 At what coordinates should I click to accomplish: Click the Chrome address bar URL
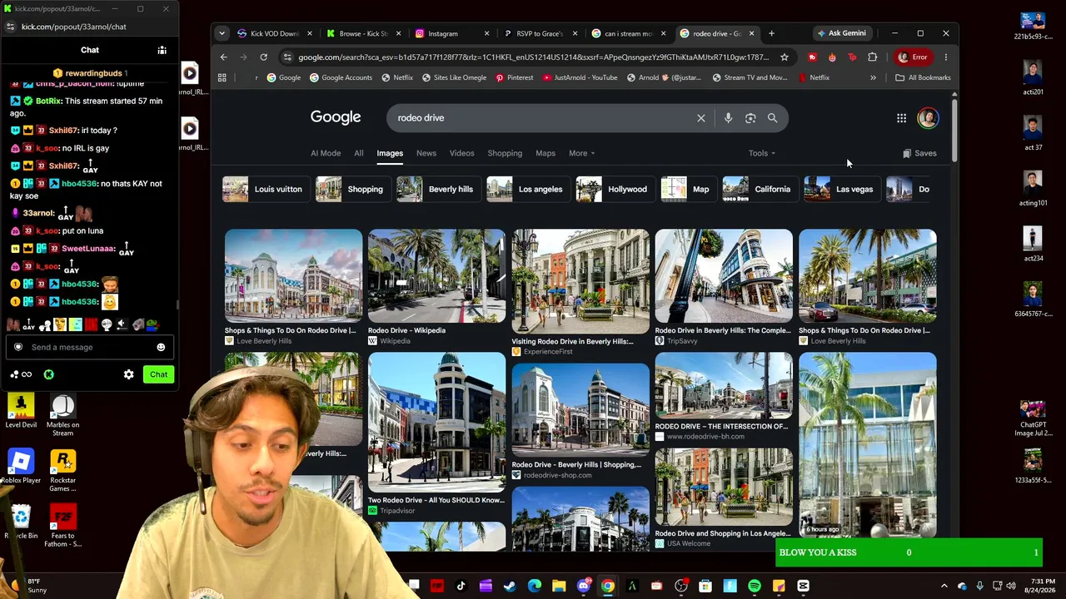[x=533, y=57]
